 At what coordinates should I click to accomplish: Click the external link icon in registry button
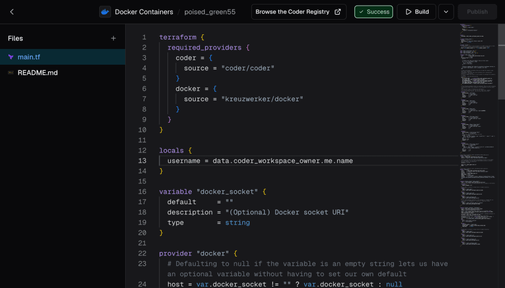click(338, 12)
